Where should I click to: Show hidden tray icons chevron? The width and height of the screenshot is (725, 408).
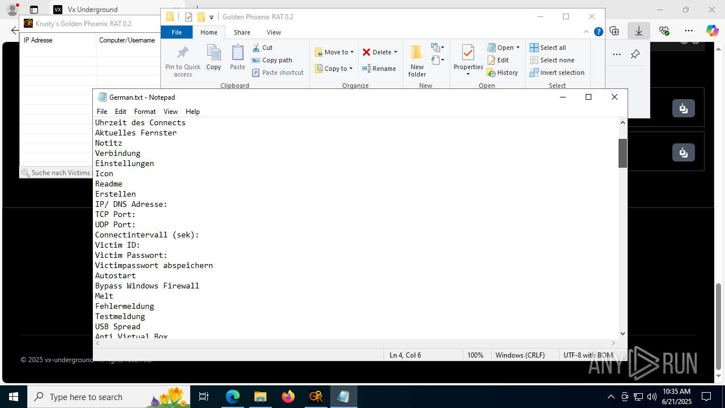pos(611,397)
